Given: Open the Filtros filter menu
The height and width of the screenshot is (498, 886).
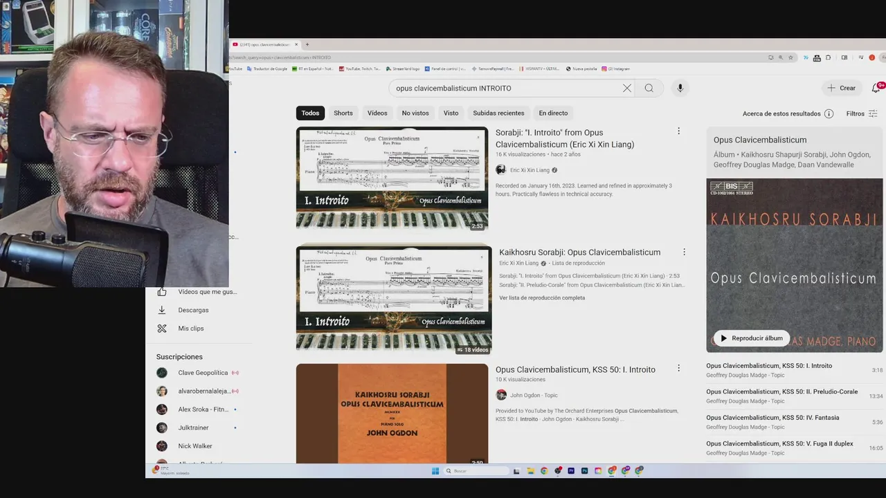Looking at the screenshot, I should point(862,113).
